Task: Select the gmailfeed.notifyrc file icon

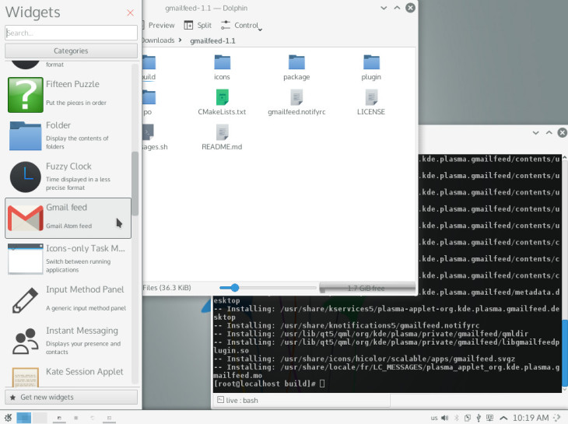Action: [296, 97]
